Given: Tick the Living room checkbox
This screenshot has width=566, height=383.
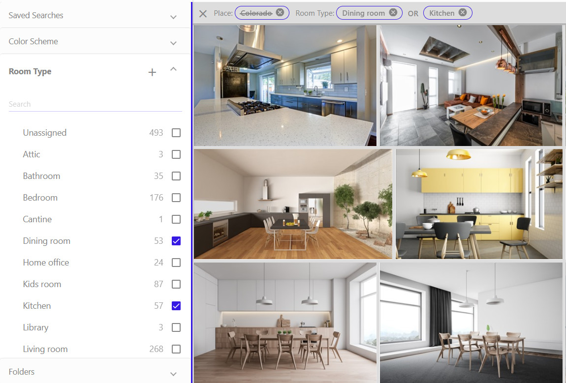Looking at the screenshot, I should click(x=176, y=349).
